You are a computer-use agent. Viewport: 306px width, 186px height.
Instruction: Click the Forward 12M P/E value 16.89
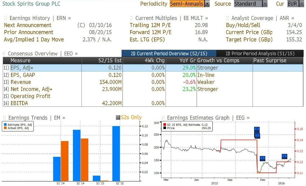point(201,32)
